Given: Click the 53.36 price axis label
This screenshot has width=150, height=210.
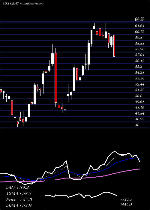Looking at the screenshot, I should [x=140, y=78].
